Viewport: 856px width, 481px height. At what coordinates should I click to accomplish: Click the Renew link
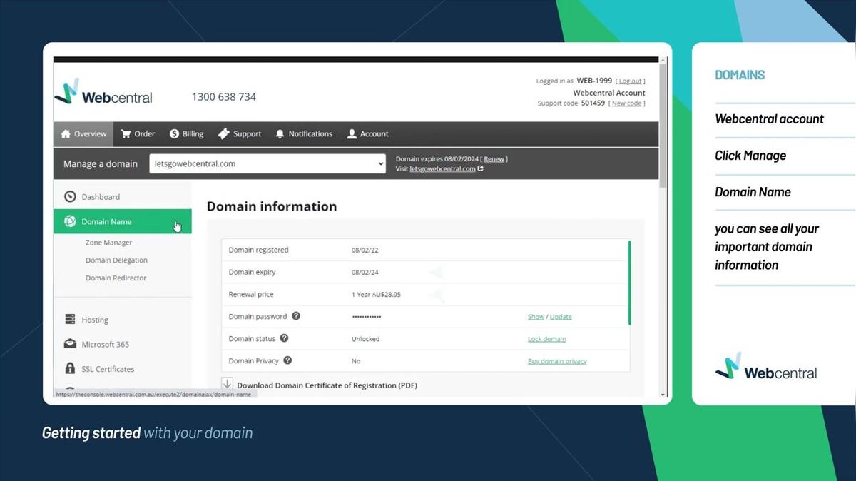[x=494, y=159]
